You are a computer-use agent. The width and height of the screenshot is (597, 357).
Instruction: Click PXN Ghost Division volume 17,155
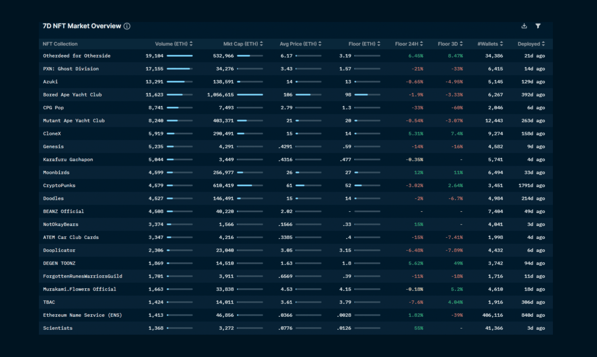[154, 69]
